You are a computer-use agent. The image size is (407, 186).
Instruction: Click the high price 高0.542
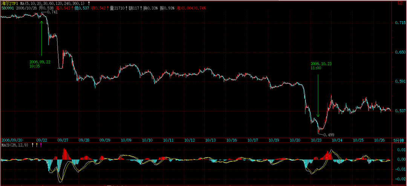pos(63,8)
